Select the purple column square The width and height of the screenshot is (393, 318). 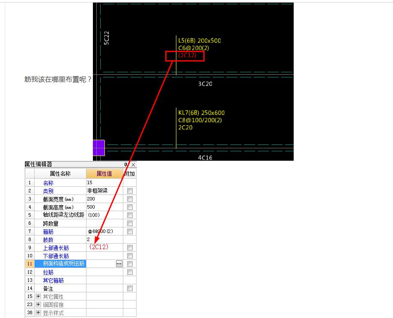click(x=99, y=148)
